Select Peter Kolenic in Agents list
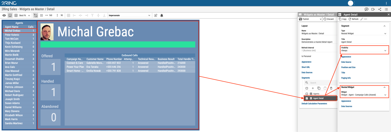Screen dimensions: 391x132 (19, 35)
